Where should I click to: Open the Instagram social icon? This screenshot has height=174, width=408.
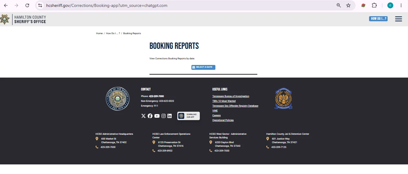click(164, 116)
